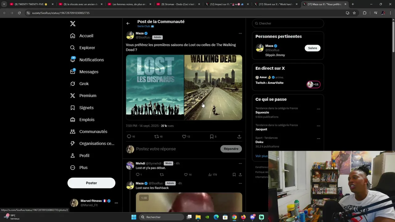Screen dimensions: 395x222
Task: Open new browser tab with plus
Action: click(353, 4)
